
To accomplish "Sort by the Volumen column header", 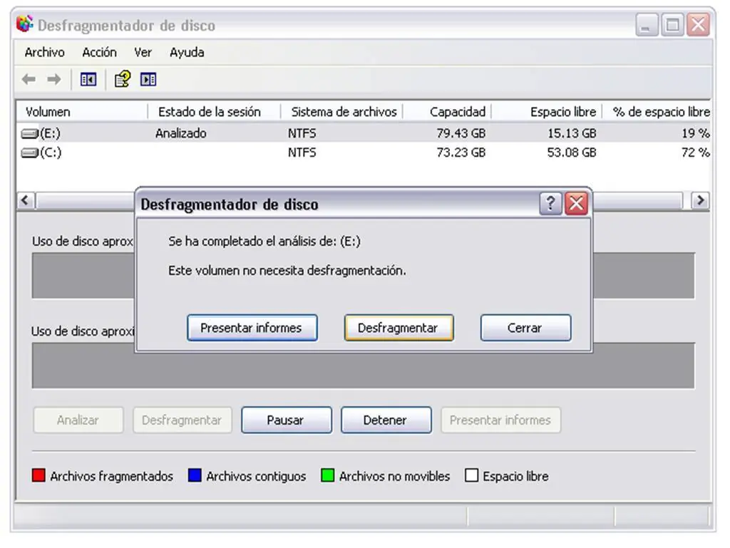I will (x=82, y=112).
